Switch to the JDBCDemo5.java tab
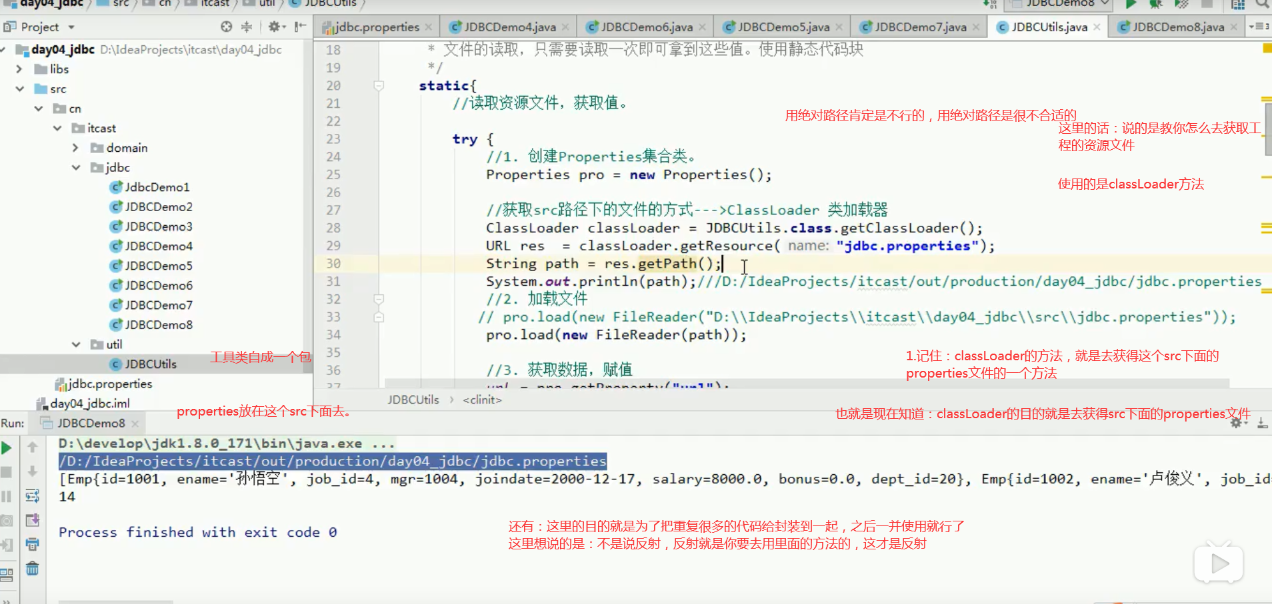 pyautogui.click(x=783, y=27)
